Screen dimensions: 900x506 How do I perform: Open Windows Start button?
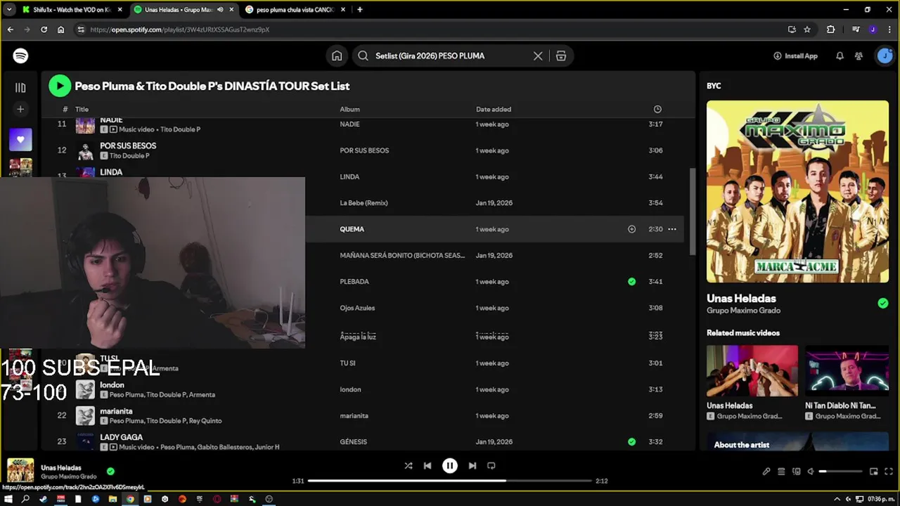[8, 499]
